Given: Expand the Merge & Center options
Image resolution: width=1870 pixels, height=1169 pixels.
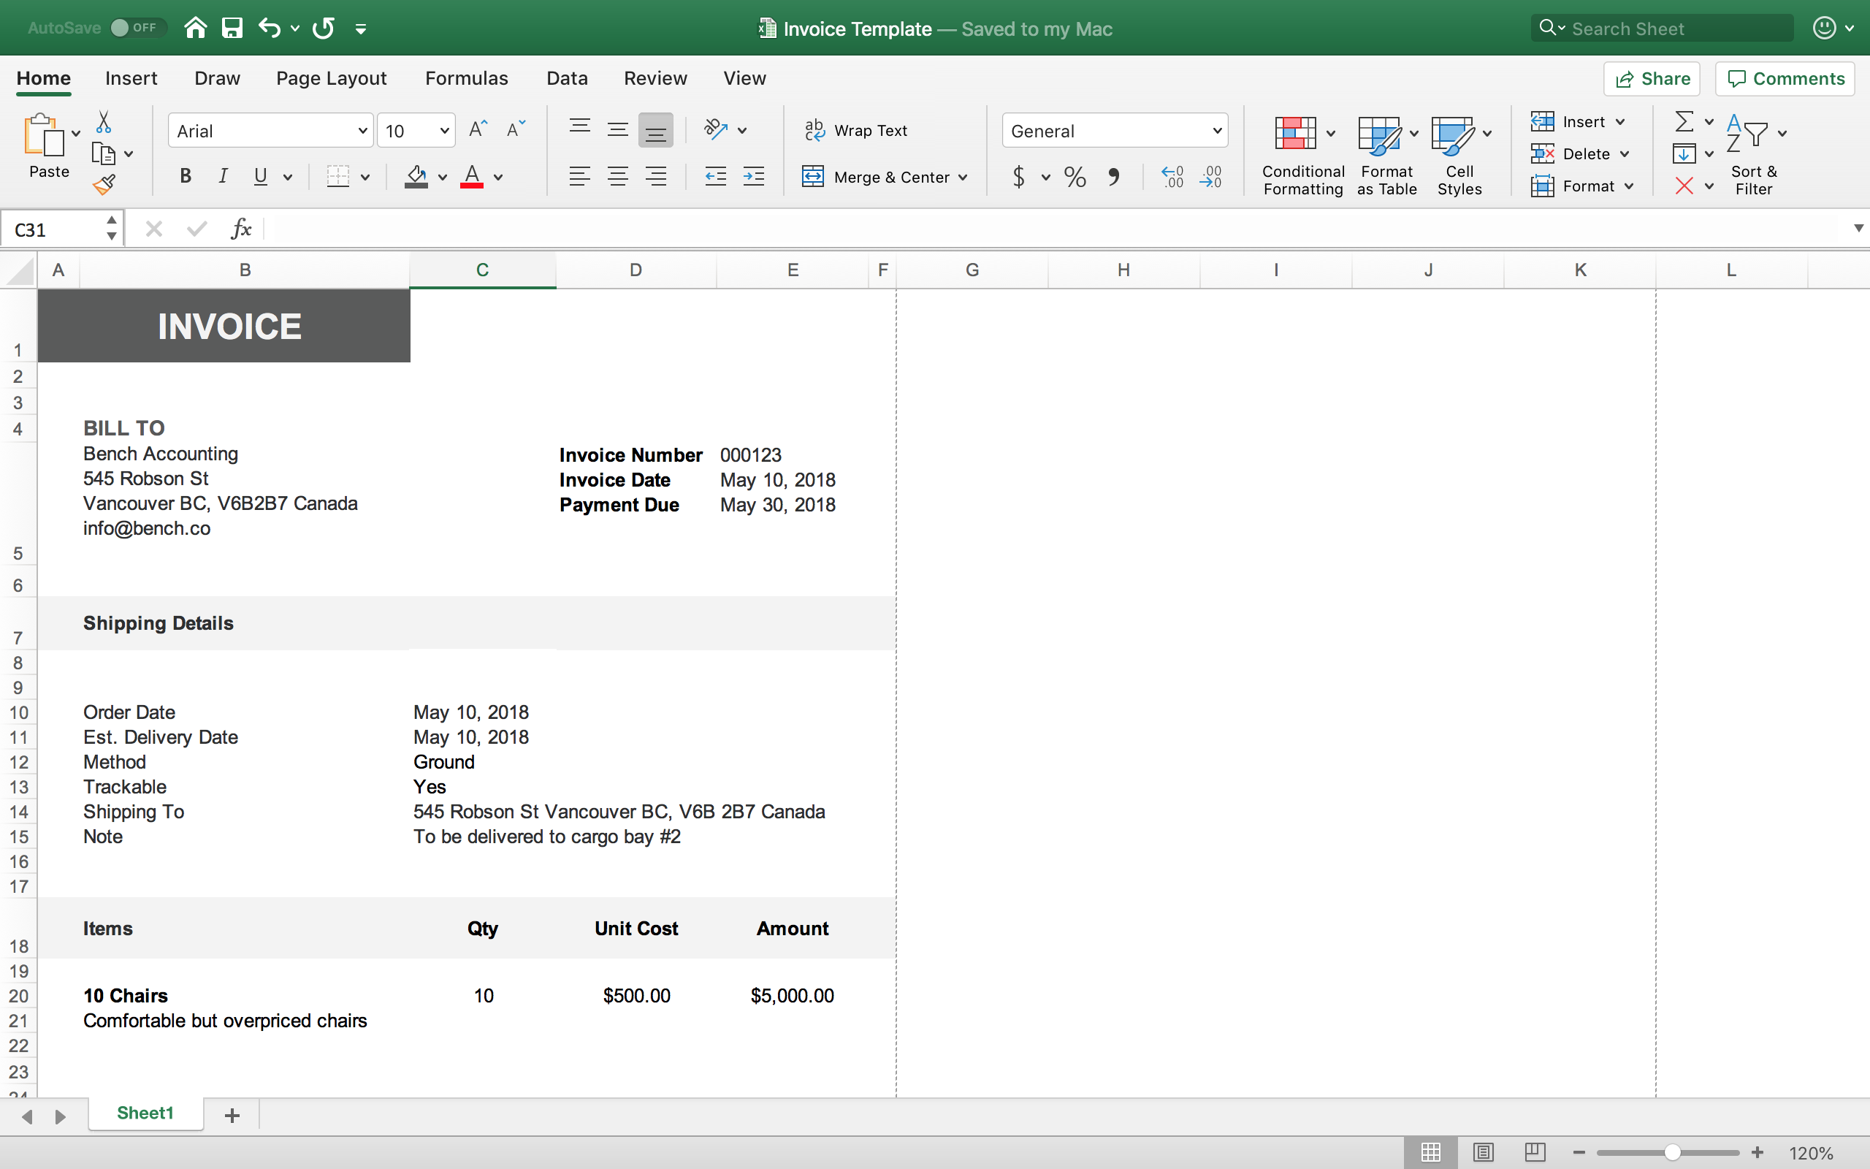Looking at the screenshot, I should (963, 177).
